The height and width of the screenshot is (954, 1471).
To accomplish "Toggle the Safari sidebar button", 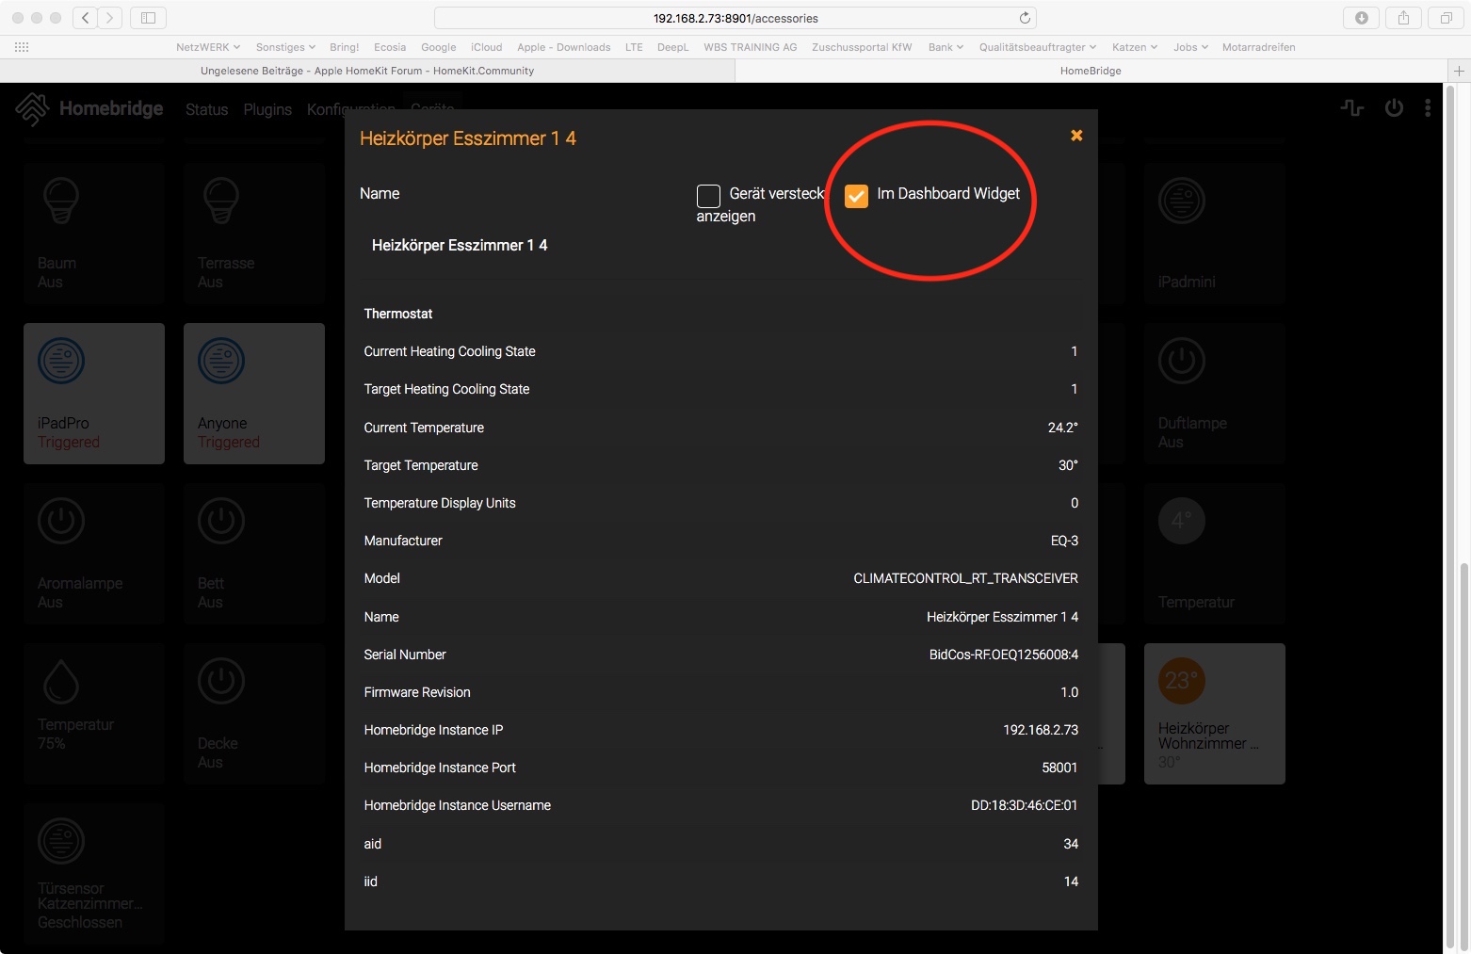I will (148, 18).
